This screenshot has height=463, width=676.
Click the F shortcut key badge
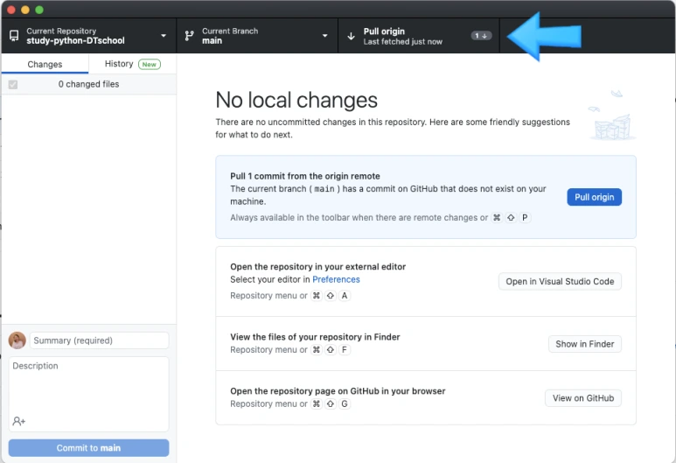[x=344, y=349]
